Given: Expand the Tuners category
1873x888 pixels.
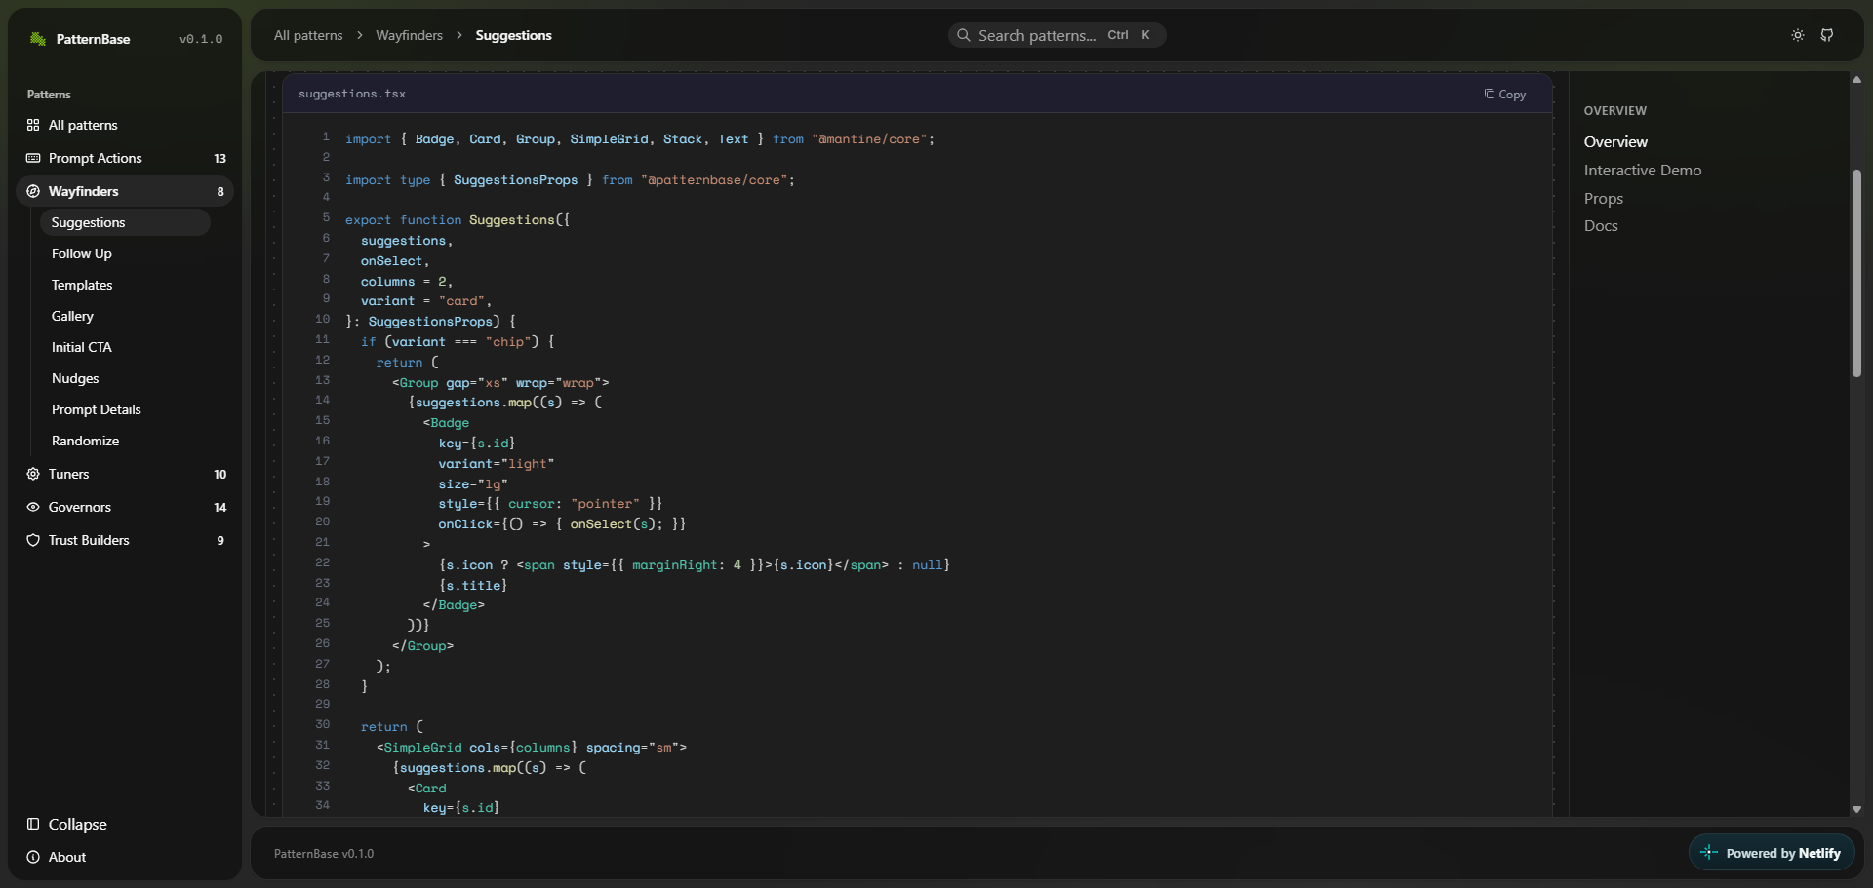Looking at the screenshot, I should 125,474.
